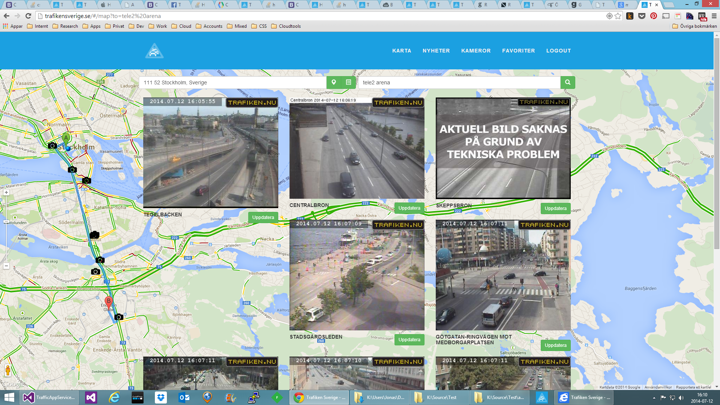Viewport: 720px width, 405px height.
Task: Click the Chromecast cast icon in the toolbar
Action: [x=666, y=15]
